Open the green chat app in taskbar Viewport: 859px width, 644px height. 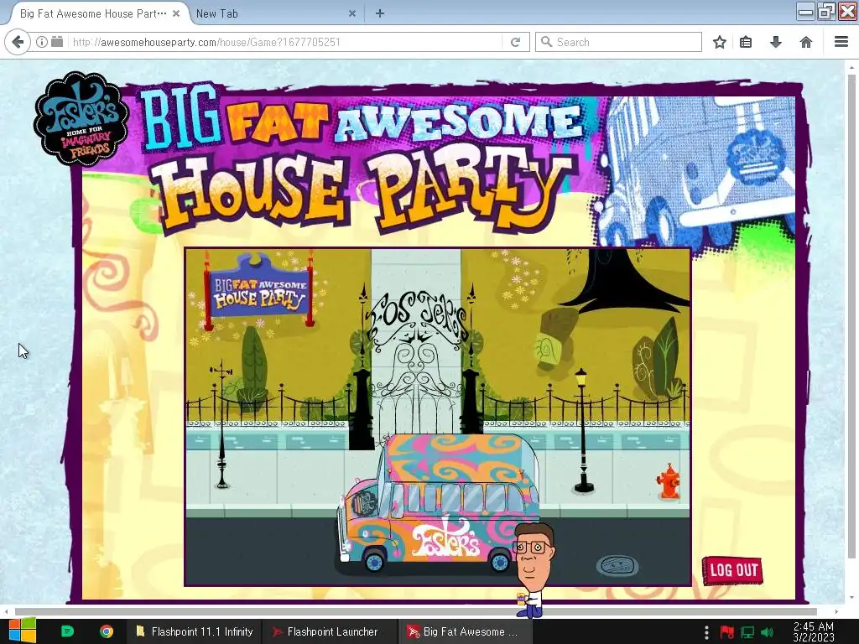(67, 631)
